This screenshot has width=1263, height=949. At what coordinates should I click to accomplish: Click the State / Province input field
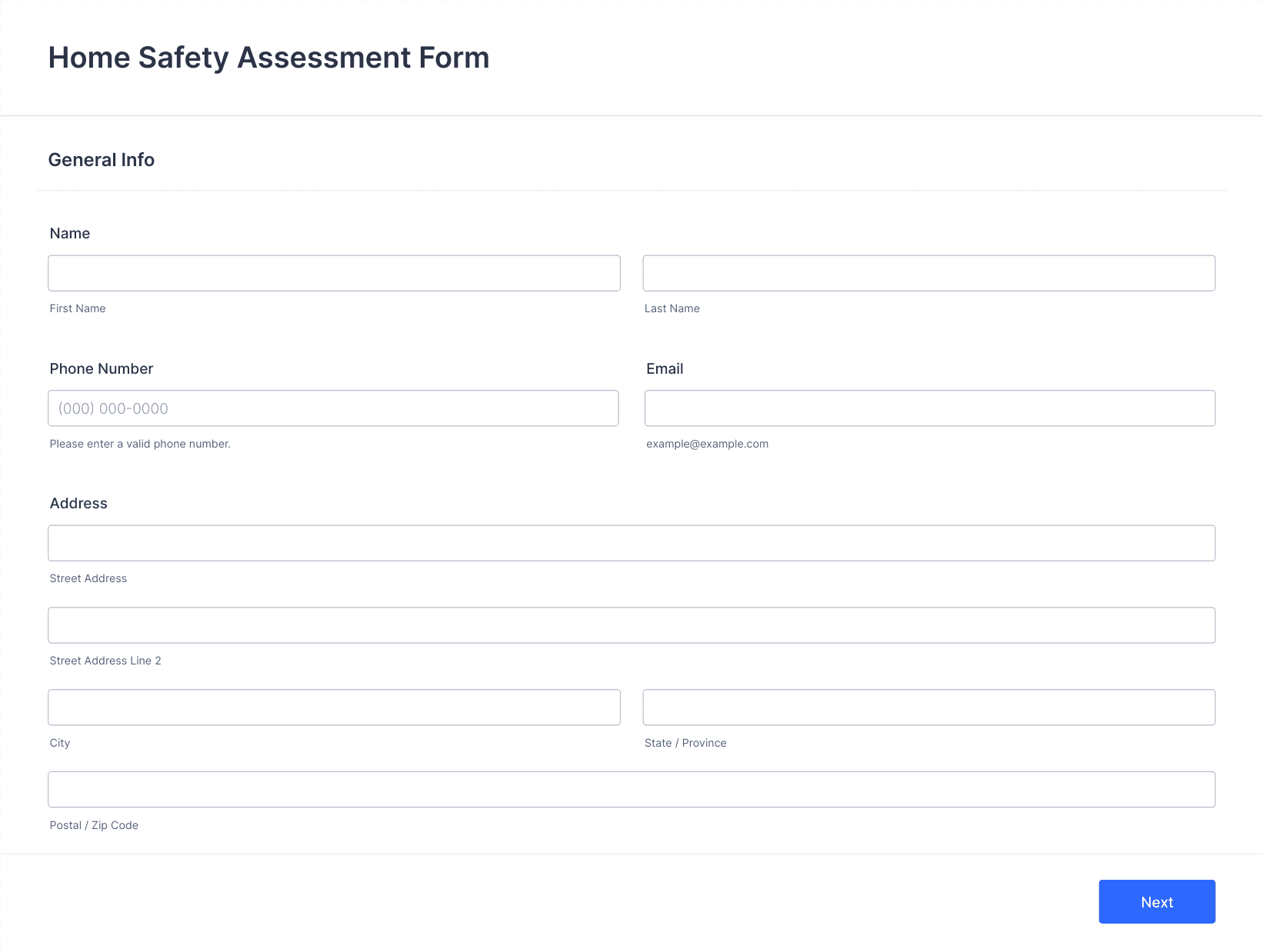929,708
